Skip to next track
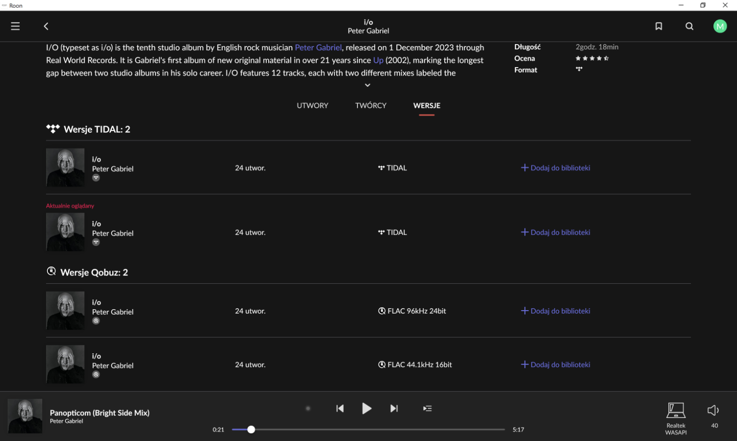Image resolution: width=737 pixels, height=441 pixels. (x=394, y=408)
